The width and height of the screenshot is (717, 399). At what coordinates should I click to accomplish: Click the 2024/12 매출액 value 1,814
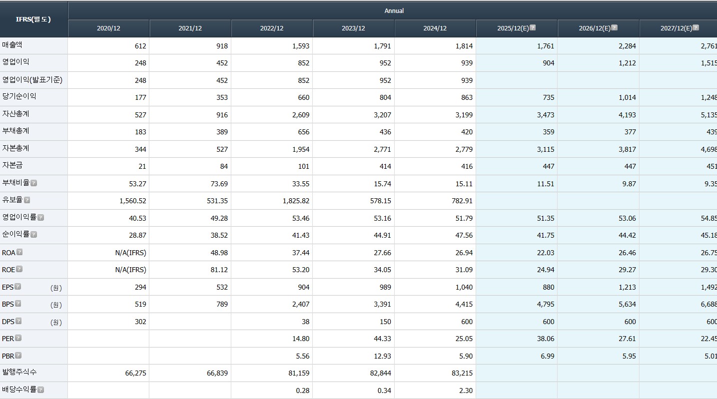point(464,46)
